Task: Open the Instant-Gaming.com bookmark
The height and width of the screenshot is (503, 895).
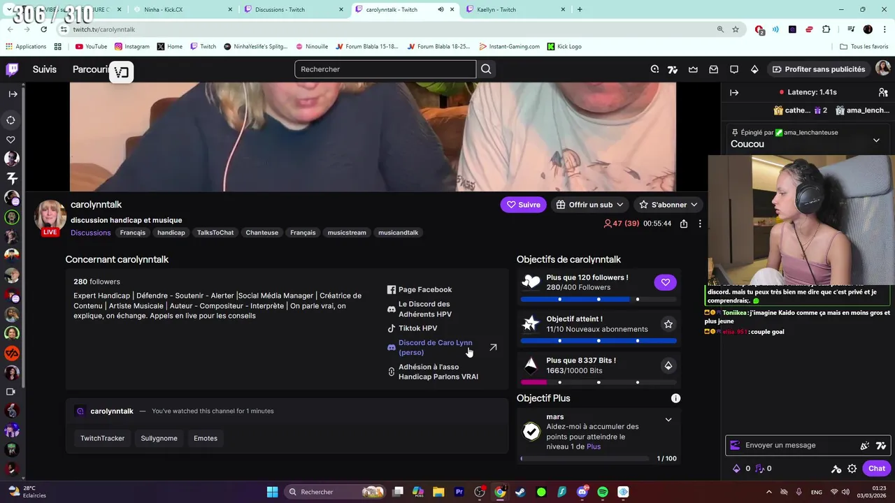Action: pyautogui.click(x=509, y=46)
